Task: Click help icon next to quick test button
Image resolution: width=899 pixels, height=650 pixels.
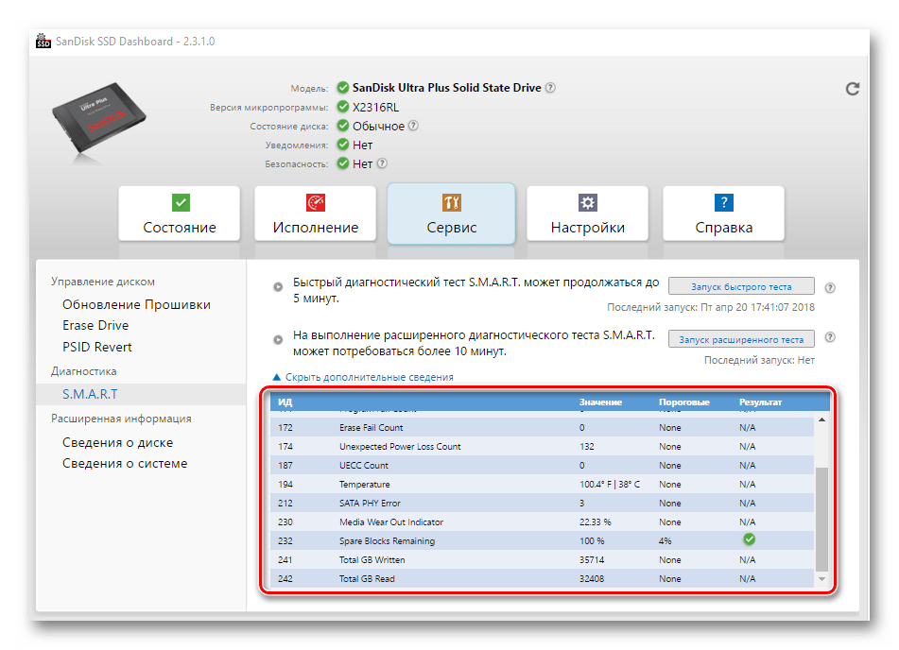Action: (830, 288)
